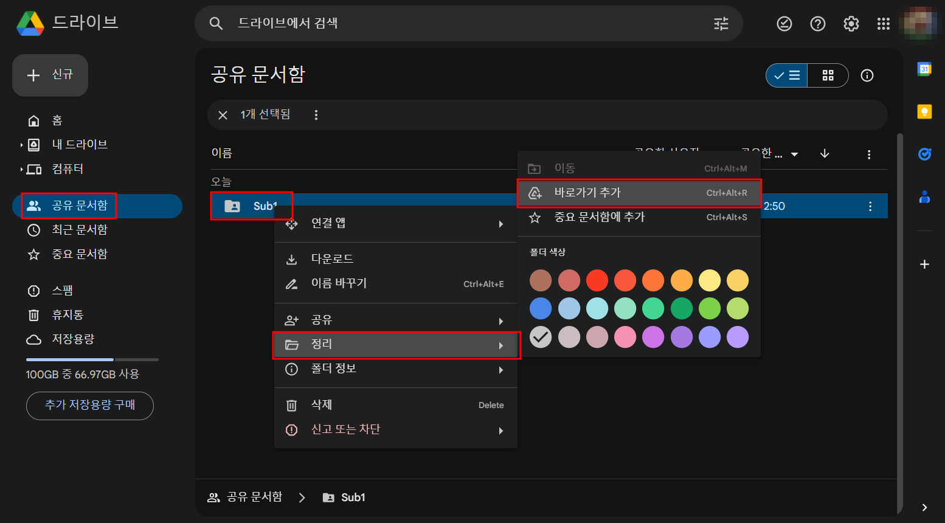This screenshot has width=945, height=523.
Task: Switch to grid view layout
Action: (x=828, y=75)
